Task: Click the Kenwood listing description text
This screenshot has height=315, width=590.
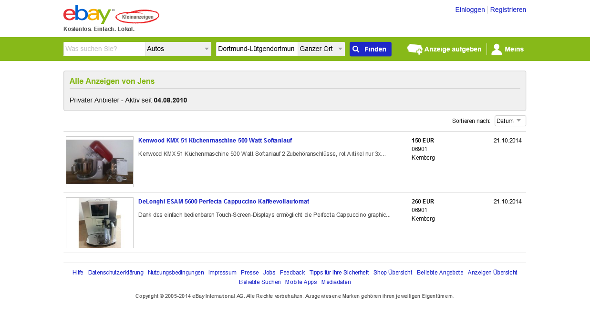Action: click(x=262, y=154)
